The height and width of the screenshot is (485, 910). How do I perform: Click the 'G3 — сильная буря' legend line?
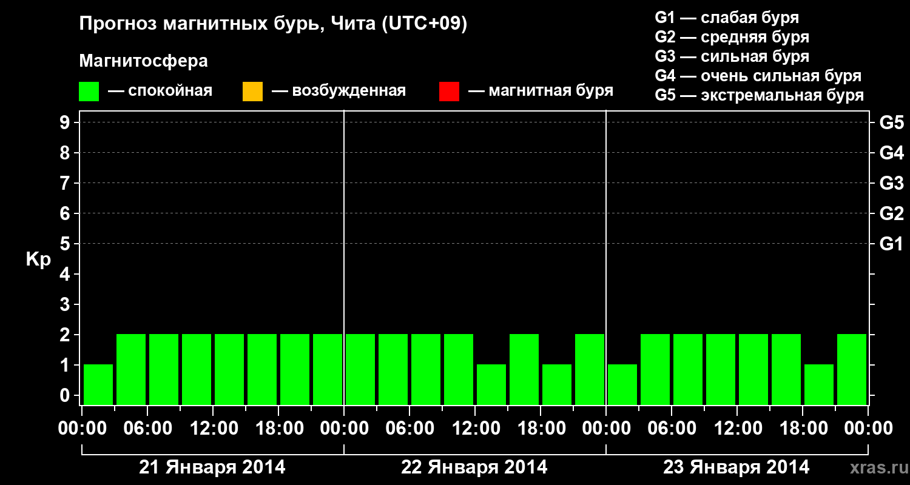coord(732,56)
